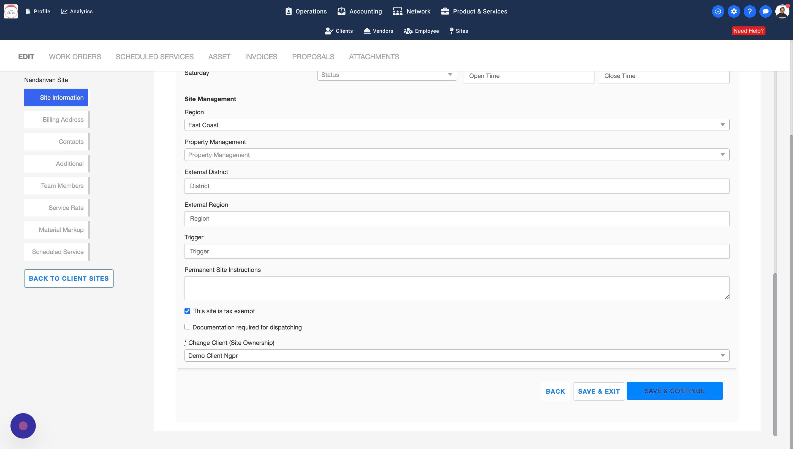Open the purple chat widget bubble
Image resolution: width=793 pixels, height=449 pixels.
coord(23,426)
